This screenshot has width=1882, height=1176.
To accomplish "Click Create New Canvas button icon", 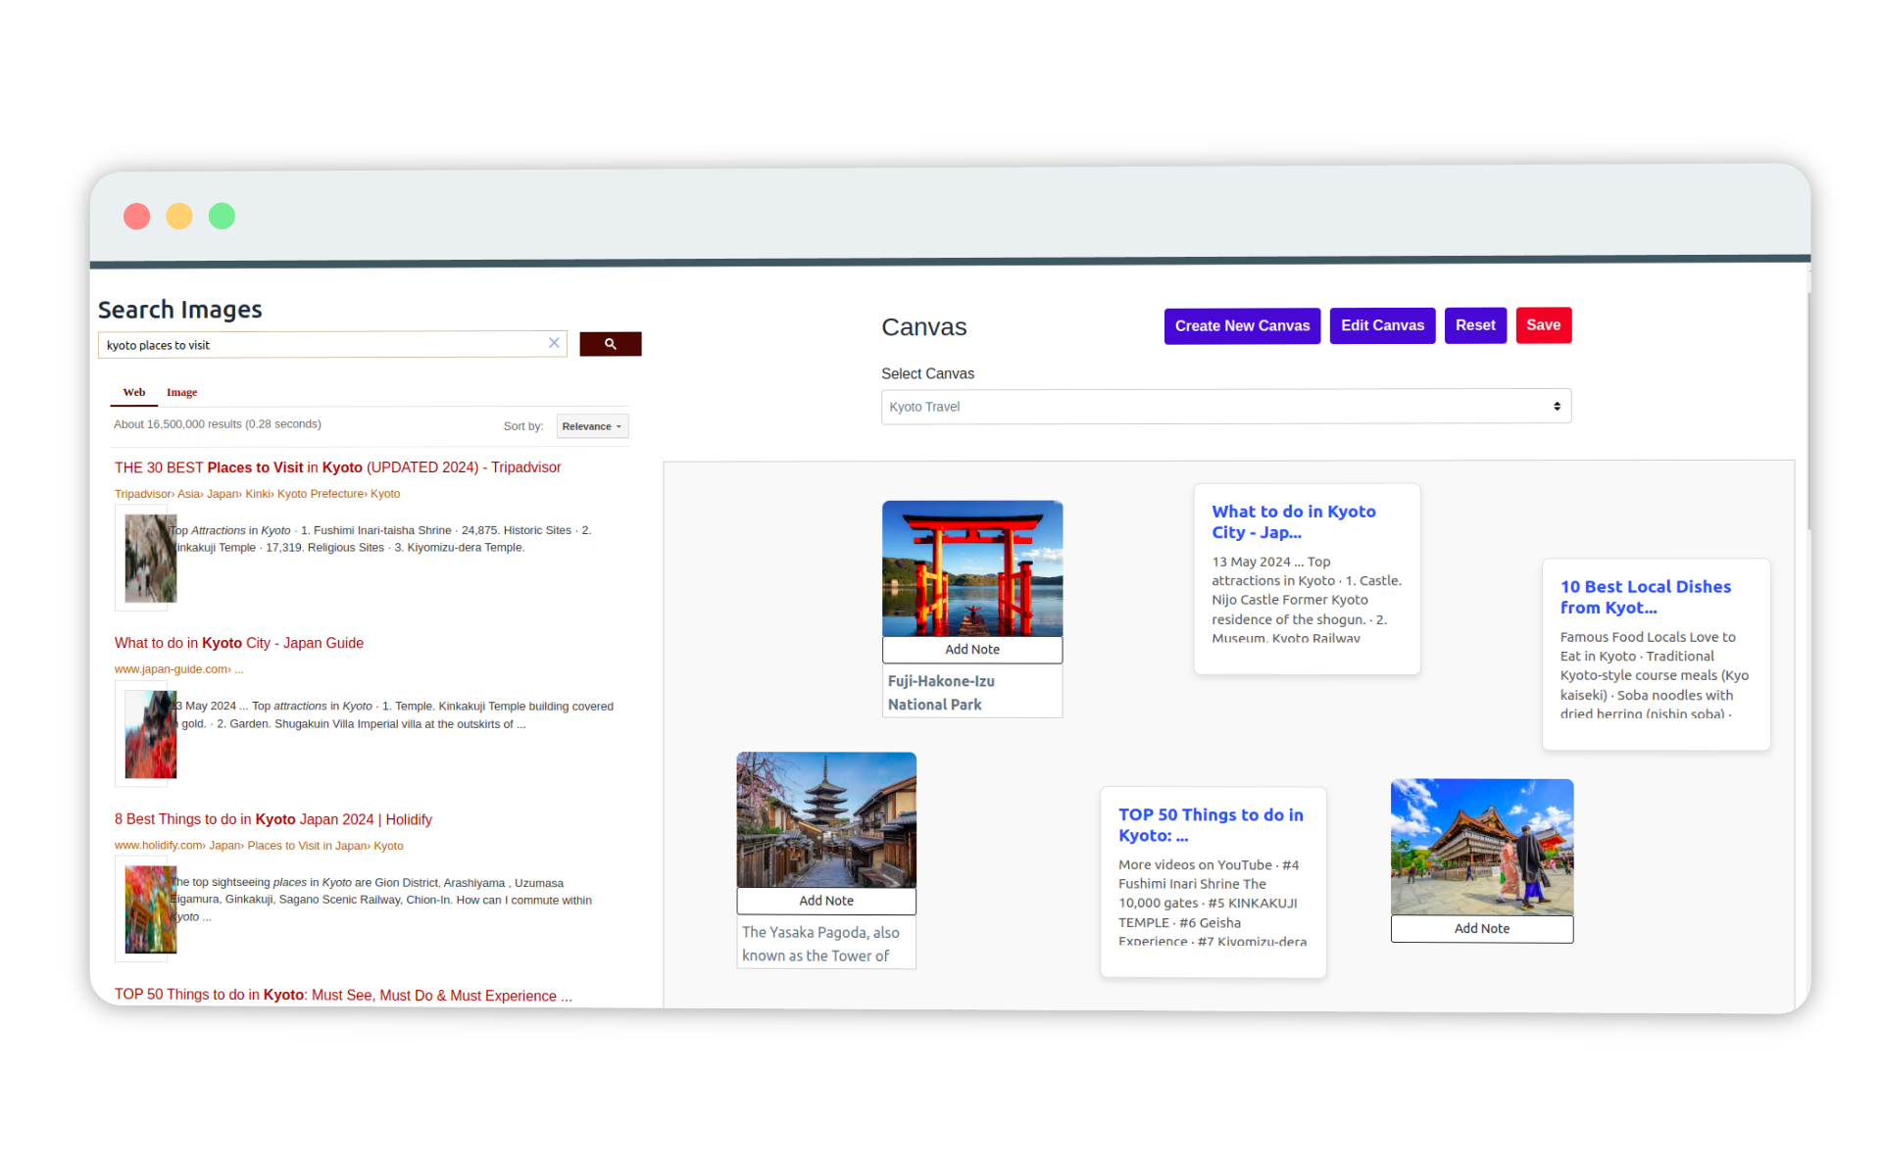I will [x=1241, y=325].
